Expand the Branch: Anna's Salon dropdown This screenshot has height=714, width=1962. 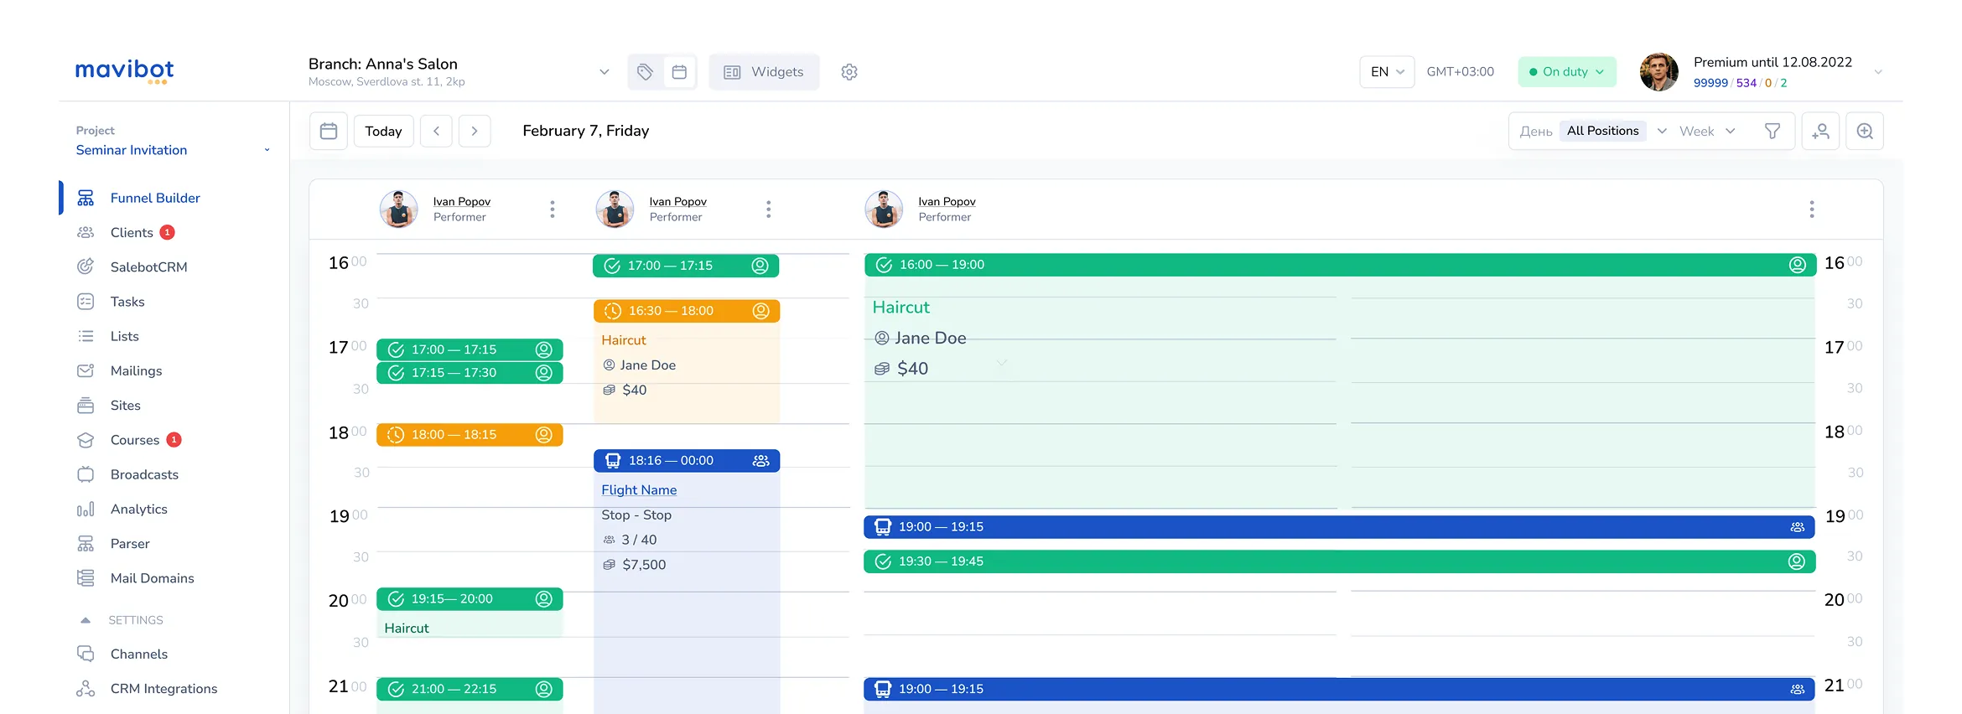click(604, 72)
